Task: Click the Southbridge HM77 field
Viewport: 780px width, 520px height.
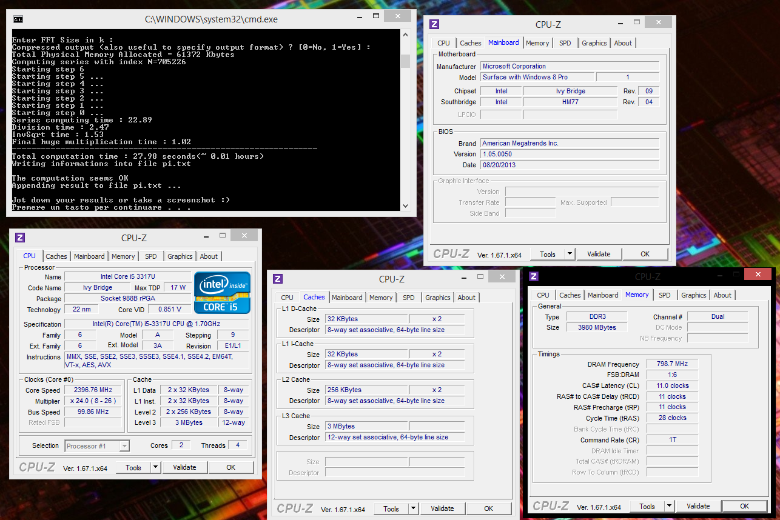Action: [570, 102]
